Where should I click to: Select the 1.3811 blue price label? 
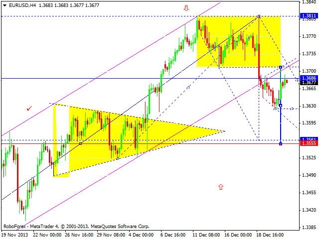309,16
